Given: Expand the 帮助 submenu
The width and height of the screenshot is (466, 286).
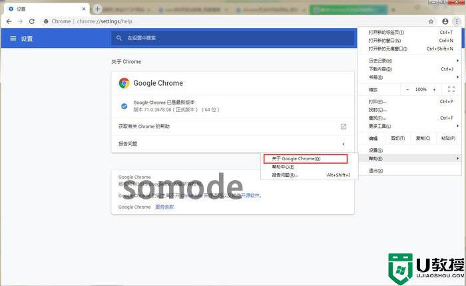Looking at the screenshot, I should tap(410, 158).
